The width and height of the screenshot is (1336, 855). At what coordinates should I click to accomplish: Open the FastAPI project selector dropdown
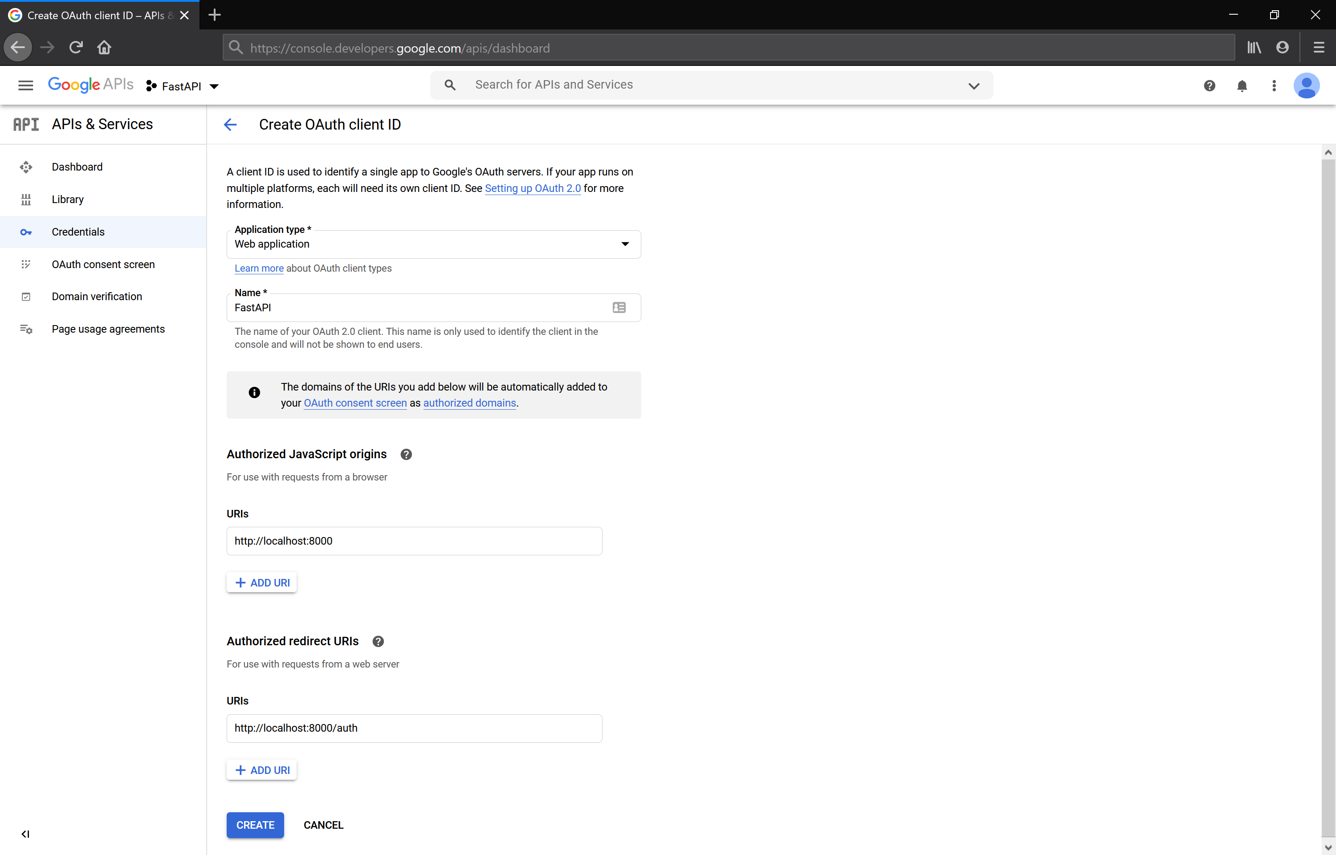[183, 86]
